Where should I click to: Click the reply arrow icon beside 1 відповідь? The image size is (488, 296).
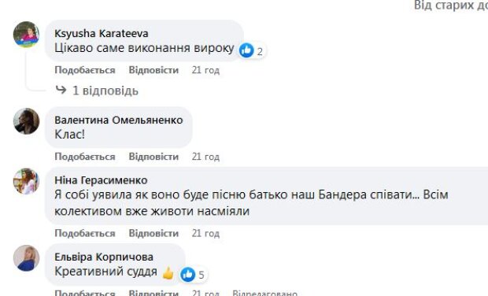pos(61,90)
